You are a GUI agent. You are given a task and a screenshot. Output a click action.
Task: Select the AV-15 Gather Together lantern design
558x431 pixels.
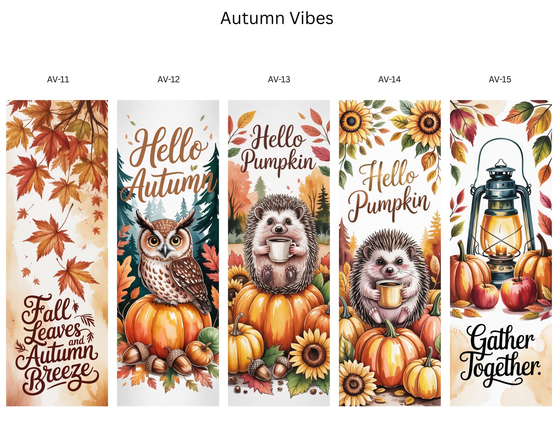pos(501,253)
